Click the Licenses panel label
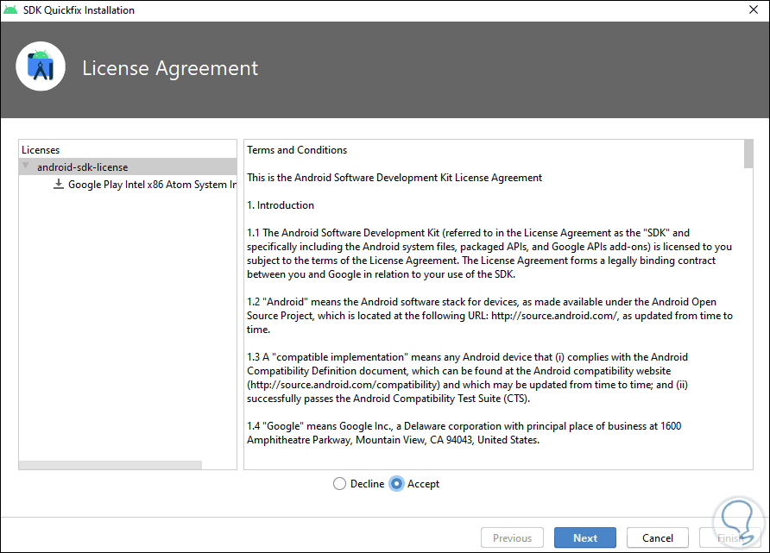770x553 pixels. (41, 150)
